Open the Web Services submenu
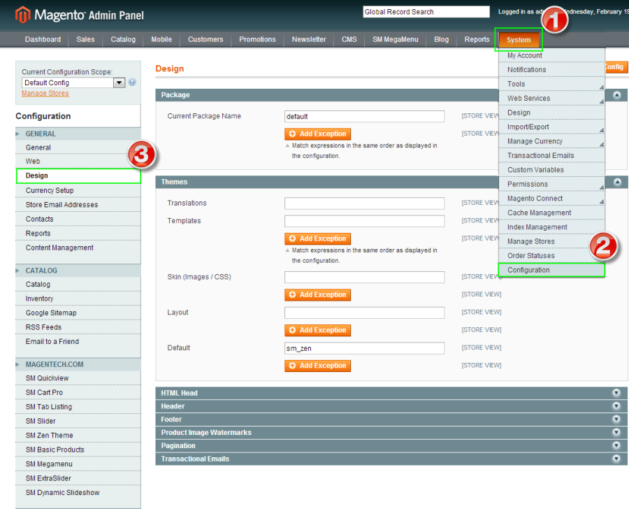Image resolution: width=629 pixels, height=509 pixels. [551, 99]
